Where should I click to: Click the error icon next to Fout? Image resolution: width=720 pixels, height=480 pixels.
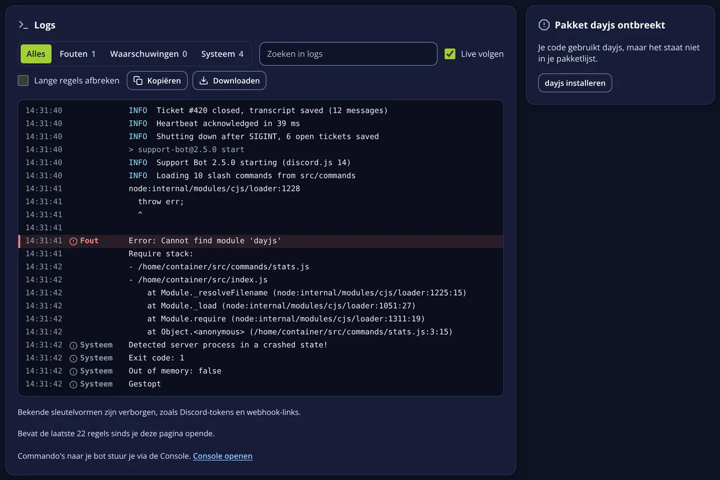[x=73, y=241]
